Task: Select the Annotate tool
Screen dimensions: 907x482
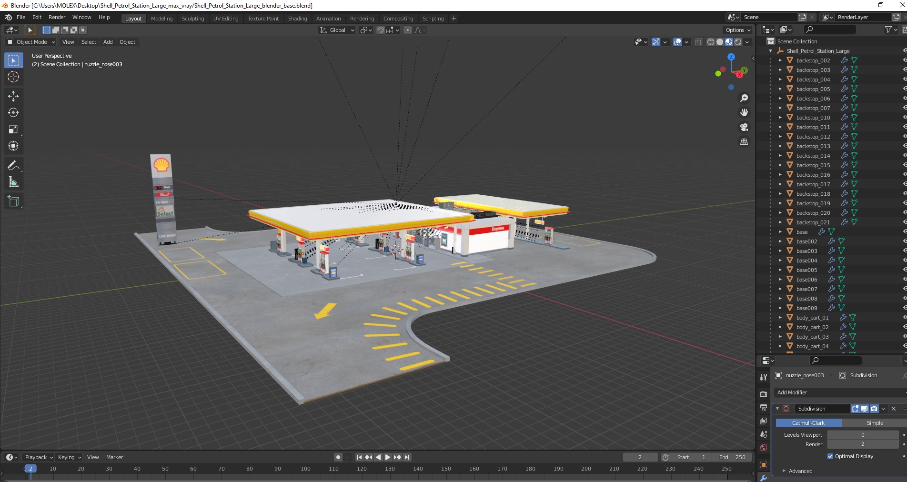Action: (13, 165)
